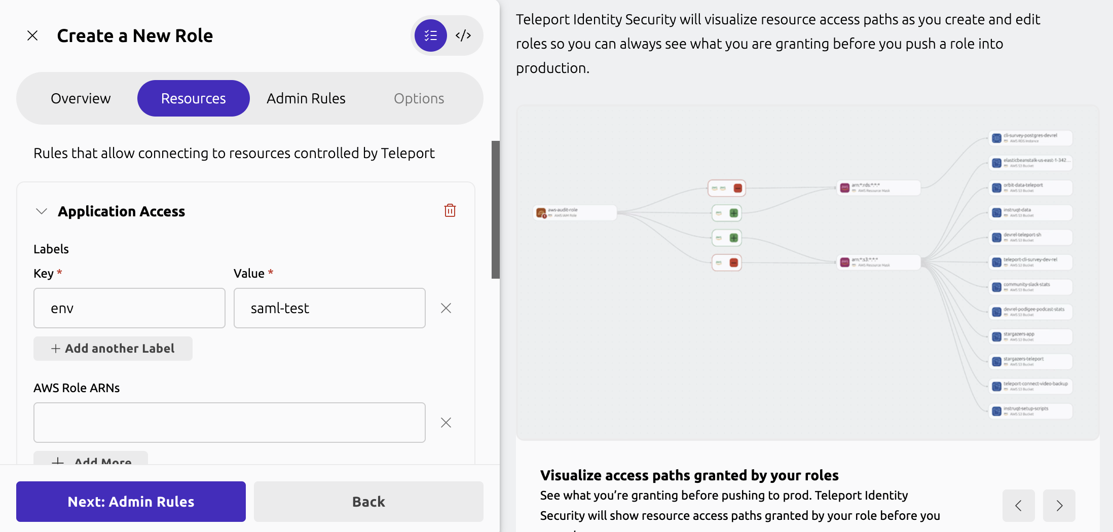Focus the empty AWS Role ARNs field
This screenshot has height=532, width=1113.
coord(229,423)
